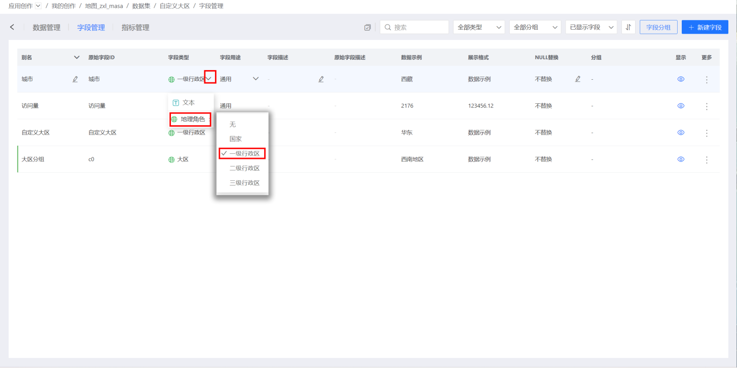The height and width of the screenshot is (368, 737).
Task: Toggle visibility eye for 大区分组 field
Action: coord(681,159)
